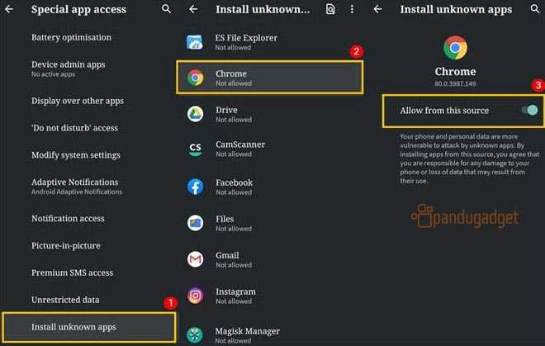Go back from the middle Install unknown apps list

pyautogui.click(x=193, y=9)
